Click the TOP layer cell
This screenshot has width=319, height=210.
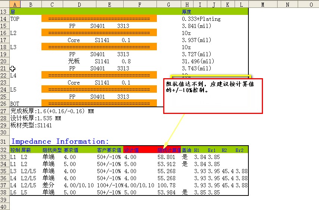click(15, 19)
